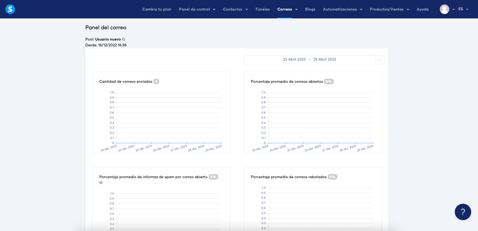This screenshot has height=231, width=478.
Task: Open the Ayuda page
Action: (x=422, y=9)
